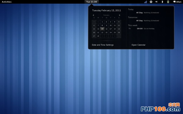Open the Allan user menu

(177, 2)
